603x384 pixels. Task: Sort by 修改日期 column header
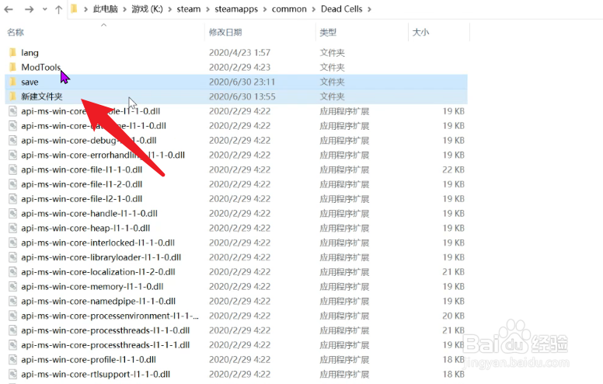(225, 33)
